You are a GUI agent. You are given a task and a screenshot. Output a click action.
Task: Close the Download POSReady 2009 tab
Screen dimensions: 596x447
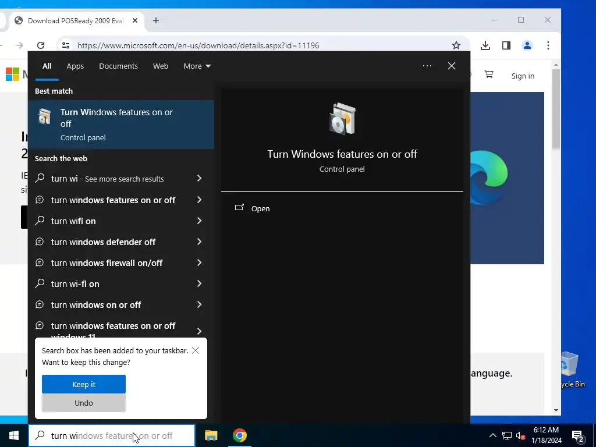(134, 20)
